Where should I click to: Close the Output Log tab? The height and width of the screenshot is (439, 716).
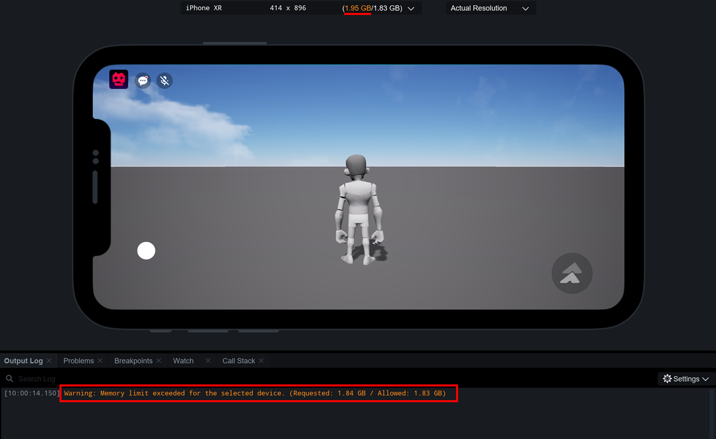click(49, 361)
